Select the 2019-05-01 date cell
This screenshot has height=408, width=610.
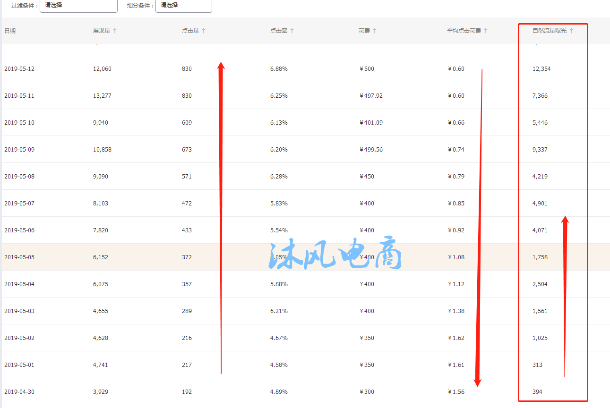[x=19, y=365]
